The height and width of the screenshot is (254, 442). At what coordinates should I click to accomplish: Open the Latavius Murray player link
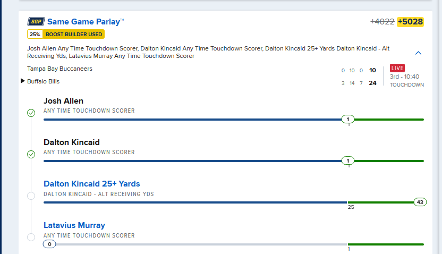(x=74, y=225)
